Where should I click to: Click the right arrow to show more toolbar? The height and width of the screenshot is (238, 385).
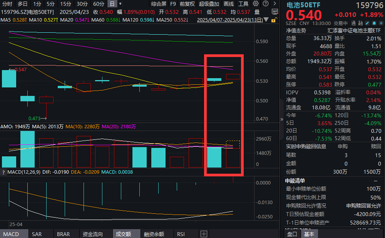tap(275, 4)
